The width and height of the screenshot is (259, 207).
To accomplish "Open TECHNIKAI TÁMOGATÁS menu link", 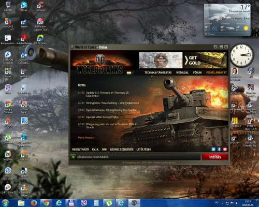I will click(158, 72).
